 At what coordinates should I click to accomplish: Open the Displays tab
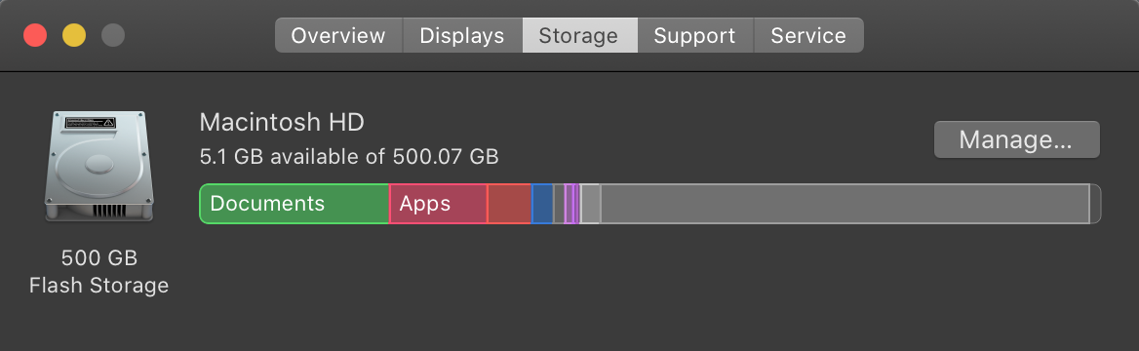click(462, 36)
